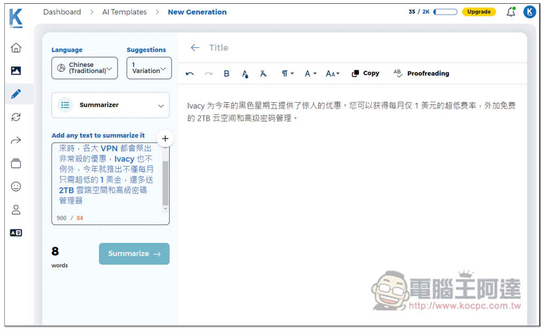Screen dimensions: 544x330
Task: Click the 900 / 84 character counter
Action: (x=70, y=218)
